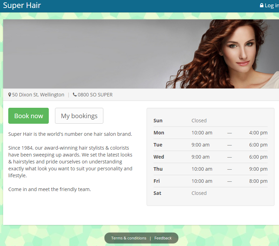
Task: Click Wednesday's 6:00 pm closing time
Action: [x=258, y=157]
